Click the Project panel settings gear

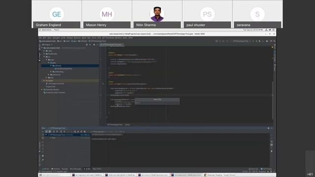[x=94, y=45]
